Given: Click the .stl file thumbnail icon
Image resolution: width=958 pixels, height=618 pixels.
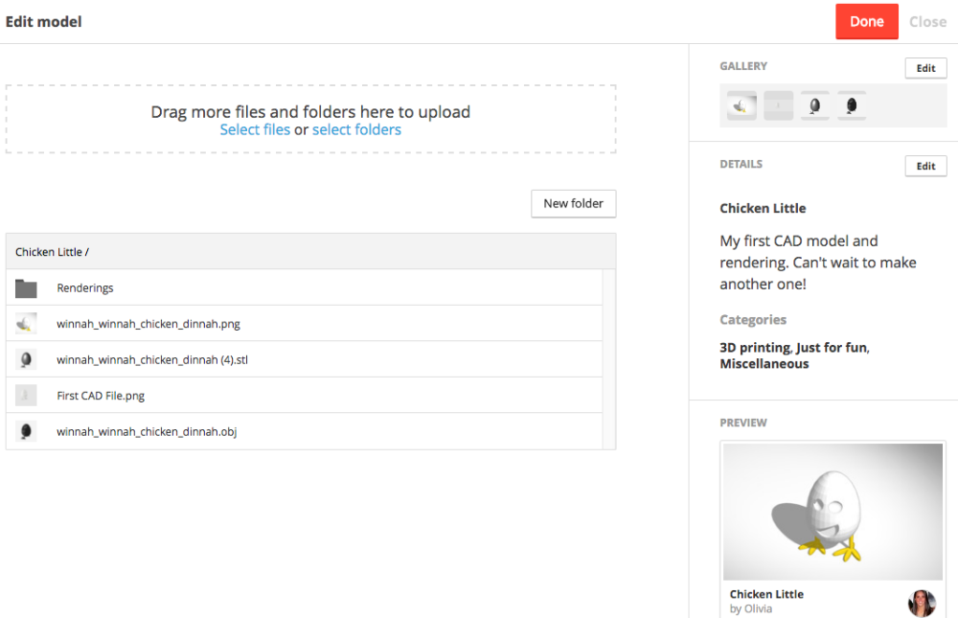Looking at the screenshot, I should pos(26,360).
